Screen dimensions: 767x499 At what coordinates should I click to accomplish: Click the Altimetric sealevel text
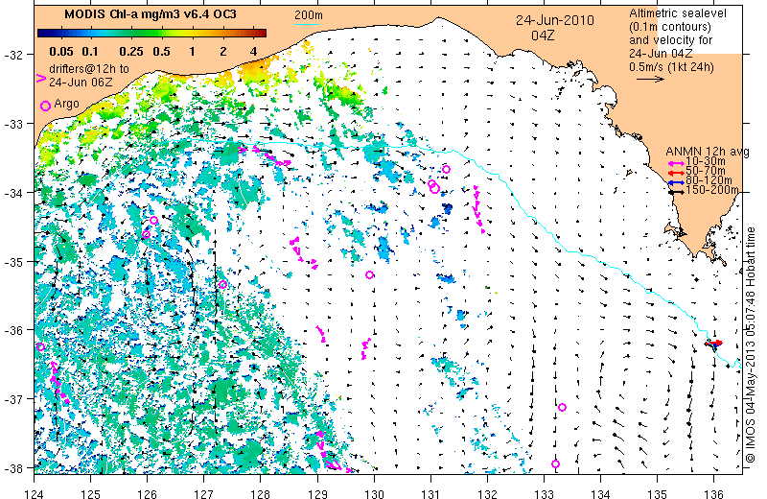(x=678, y=13)
